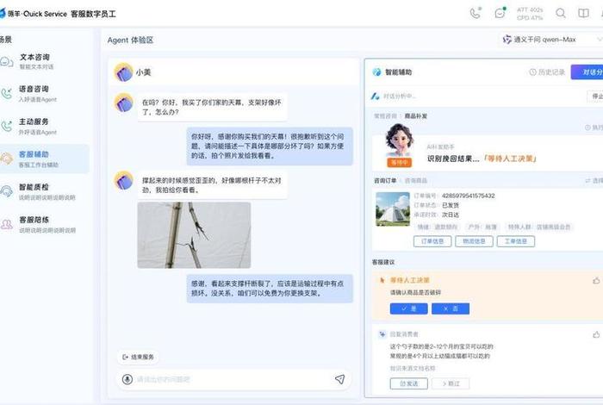Open search with the magnifier icon
This screenshot has width=603, height=405.
(x=561, y=14)
